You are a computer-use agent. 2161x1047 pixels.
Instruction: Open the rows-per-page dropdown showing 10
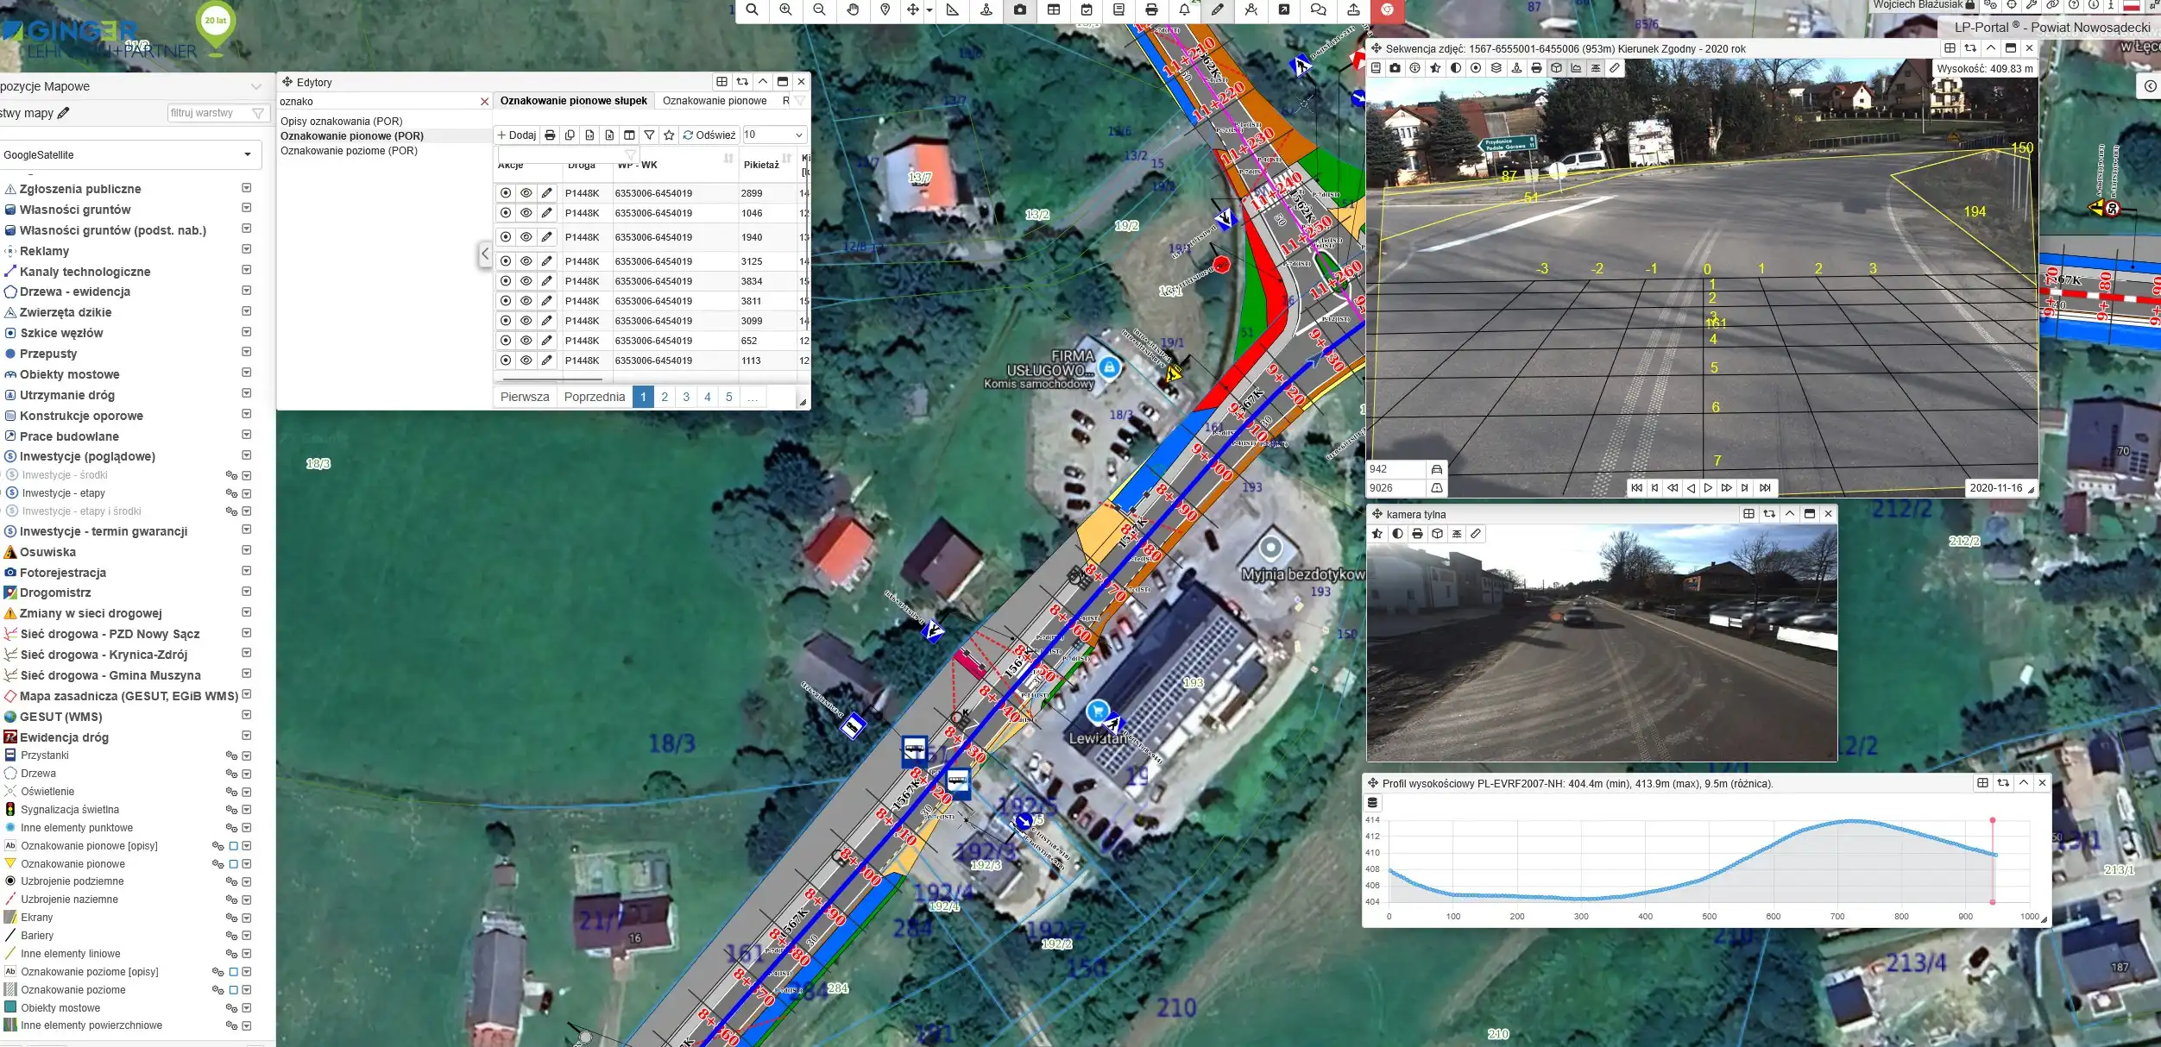774,135
